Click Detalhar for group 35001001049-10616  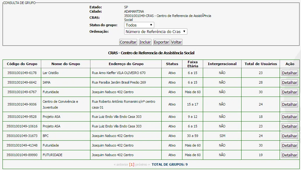coord(290,126)
